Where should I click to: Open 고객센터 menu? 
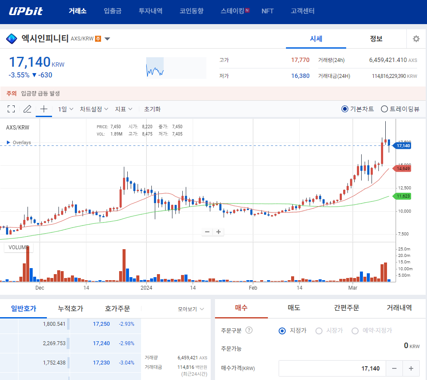pos(303,11)
